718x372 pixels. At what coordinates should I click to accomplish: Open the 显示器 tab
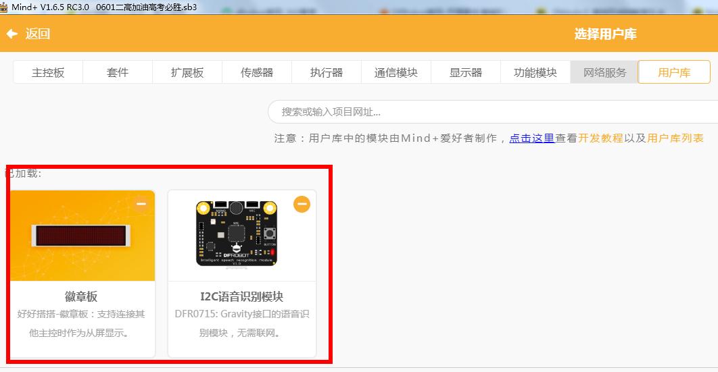pos(466,73)
